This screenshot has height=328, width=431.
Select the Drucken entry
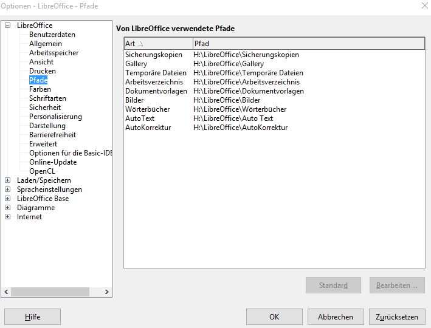(43, 71)
